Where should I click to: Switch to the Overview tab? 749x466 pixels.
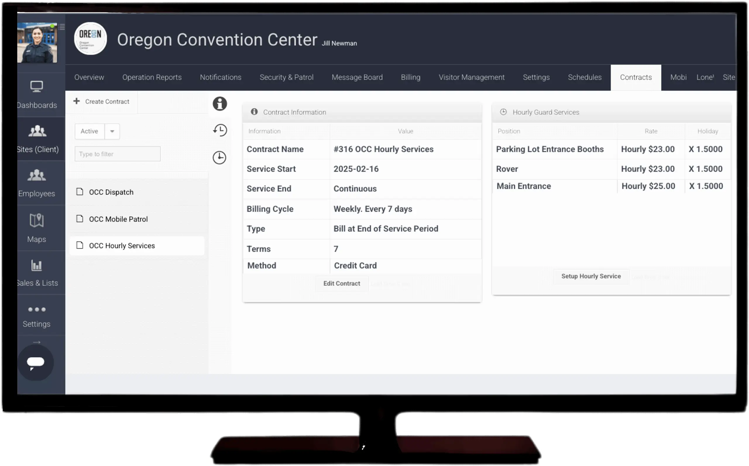pyautogui.click(x=89, y=77)
